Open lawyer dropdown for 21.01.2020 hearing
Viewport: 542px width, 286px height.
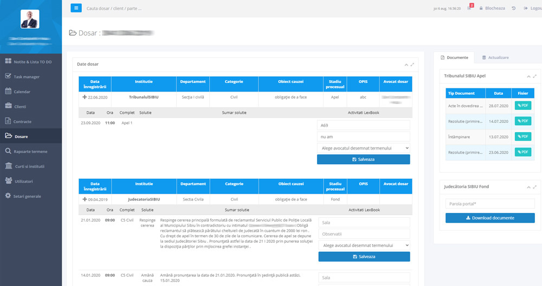pyautogui.click(x=363, y=245)
